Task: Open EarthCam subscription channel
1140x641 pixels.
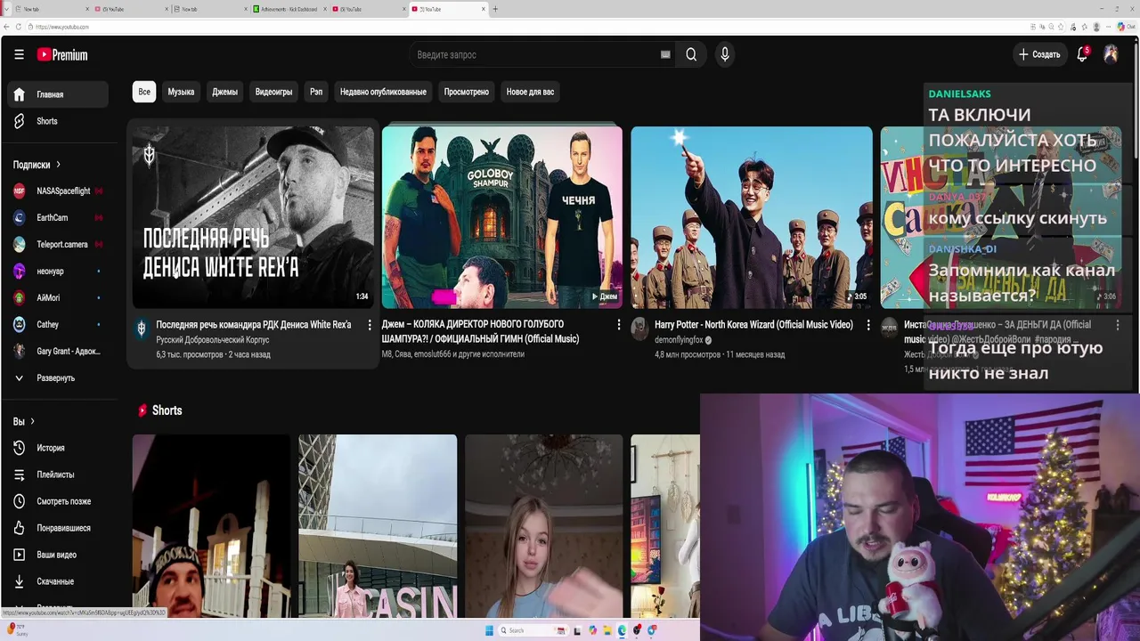Action: tap(58, 217)
